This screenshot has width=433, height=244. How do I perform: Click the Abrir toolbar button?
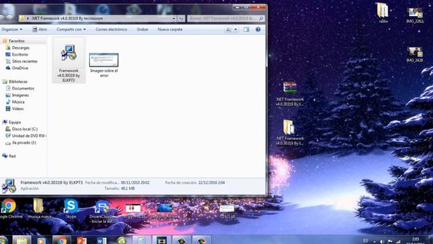(x=40, y=29)
